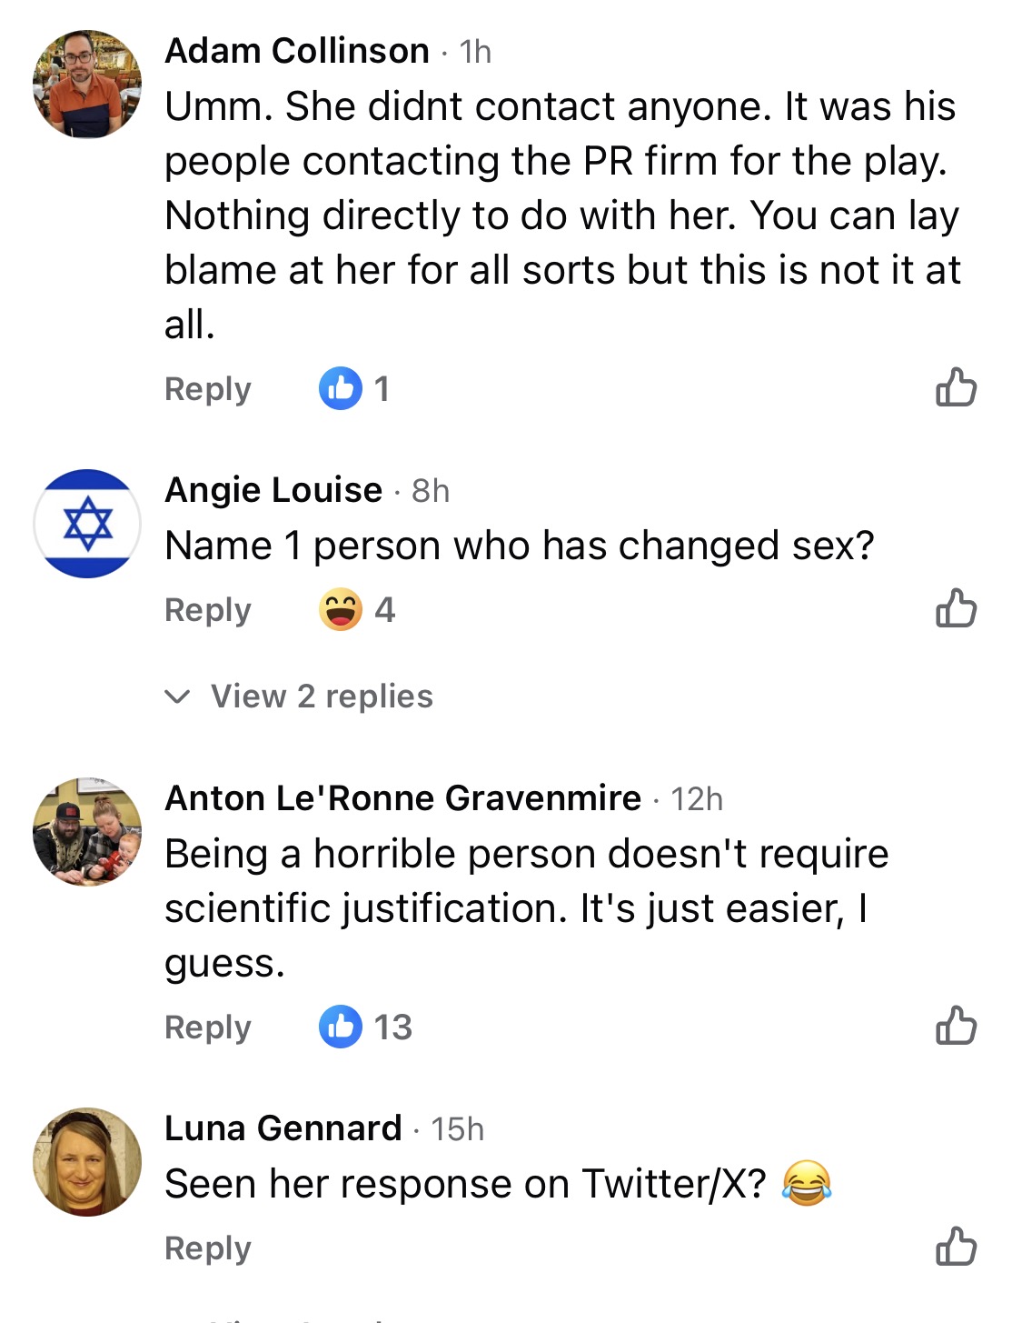Viewport: 1022px width, 1323px height.
Task: Open Luna Gennard's name link
Action: coord(283,1128)
